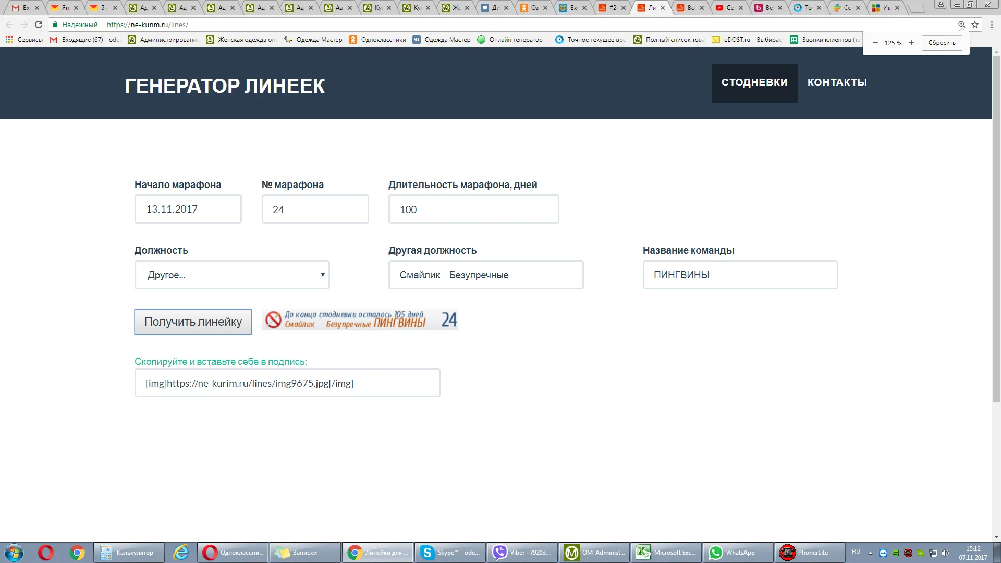Click the bookmark star icon

pos(975,25)
